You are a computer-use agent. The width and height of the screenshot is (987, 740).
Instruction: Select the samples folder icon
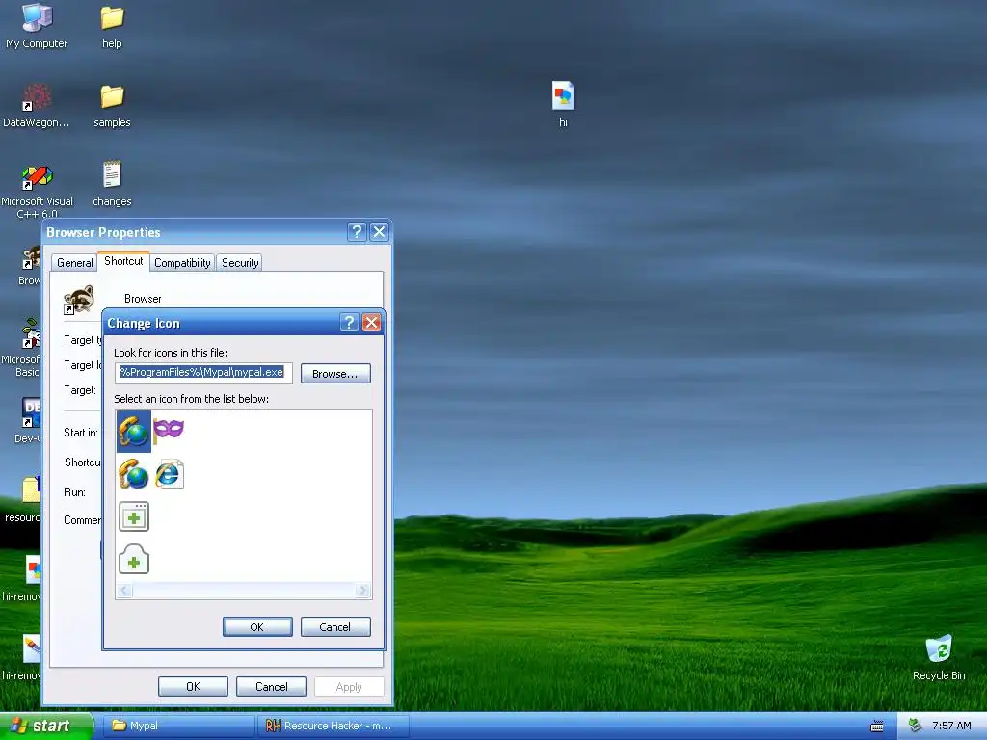click(x=112, y=106)
